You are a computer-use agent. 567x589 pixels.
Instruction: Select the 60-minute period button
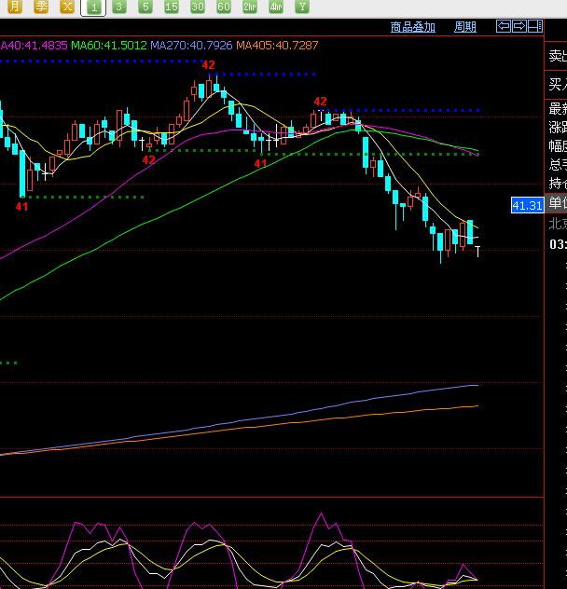pos(223,7)
